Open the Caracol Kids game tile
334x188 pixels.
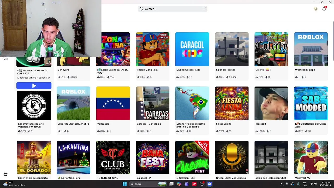tap(192, 49)
